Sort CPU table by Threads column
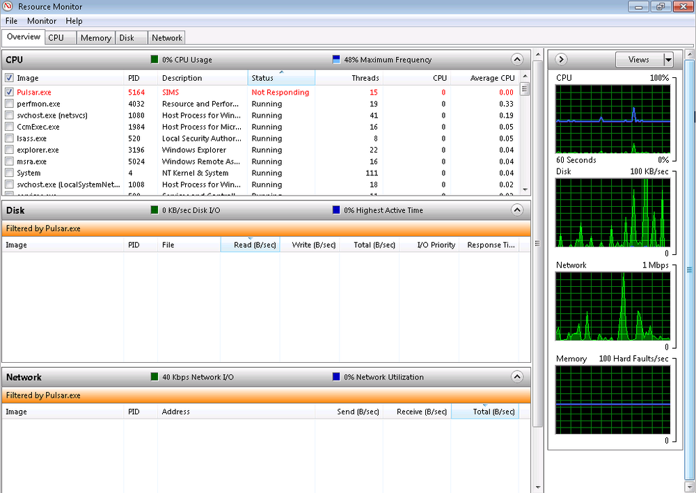The height and width of the screenshot is (493, 696). coord(349,78)
